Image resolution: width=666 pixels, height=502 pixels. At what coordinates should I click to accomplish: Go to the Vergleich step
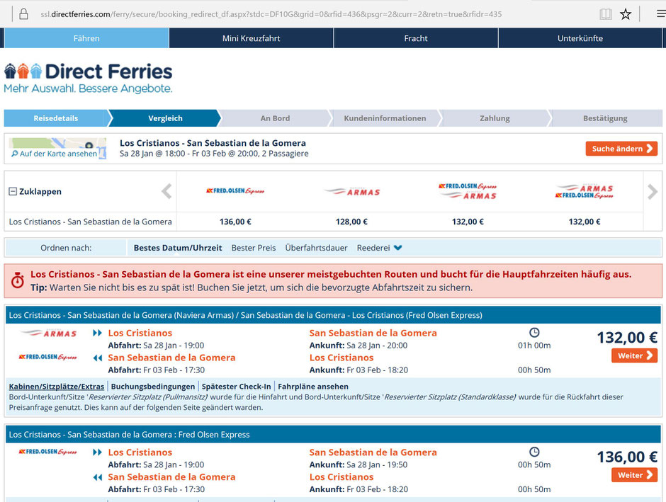165,118
